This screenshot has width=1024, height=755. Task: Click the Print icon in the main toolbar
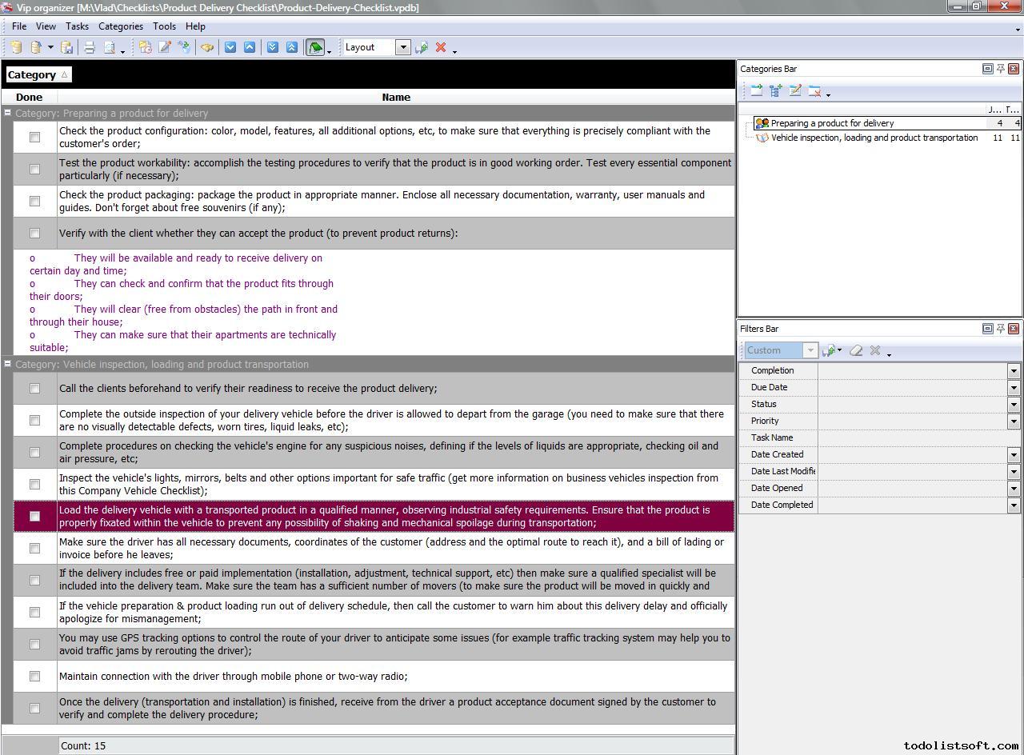coord(90,48)
